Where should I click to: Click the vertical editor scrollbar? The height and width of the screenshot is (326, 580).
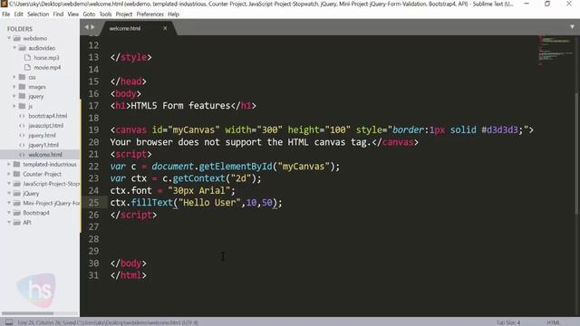pyautogui.click(x=577, y=153)
